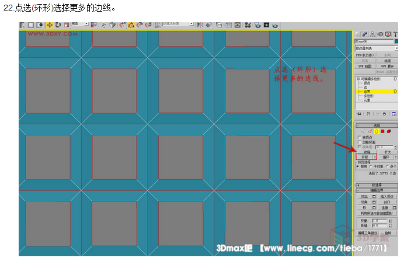This screenshot has width=404, height=258.
Task: Select the Polygon sub-object level icon
Action: click(x=382, y=131)
